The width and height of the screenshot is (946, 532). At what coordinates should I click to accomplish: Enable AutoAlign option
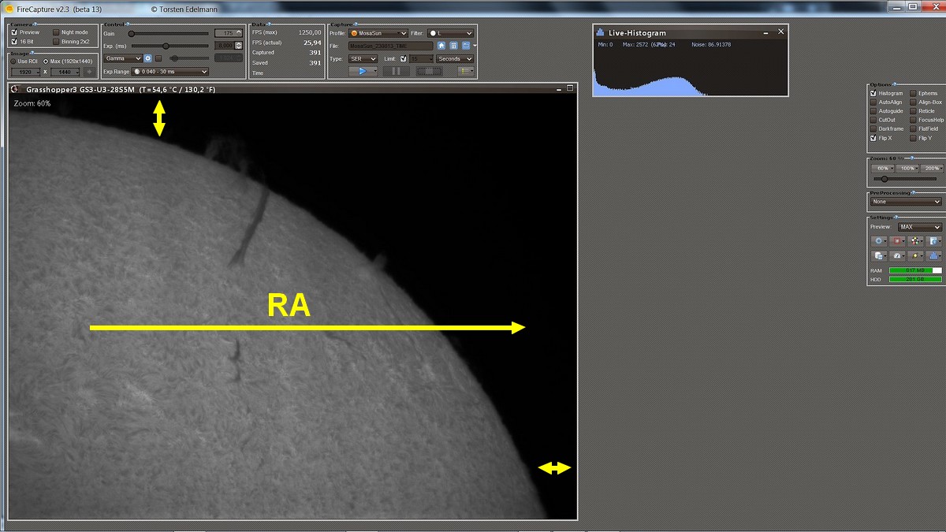[873, 102]
